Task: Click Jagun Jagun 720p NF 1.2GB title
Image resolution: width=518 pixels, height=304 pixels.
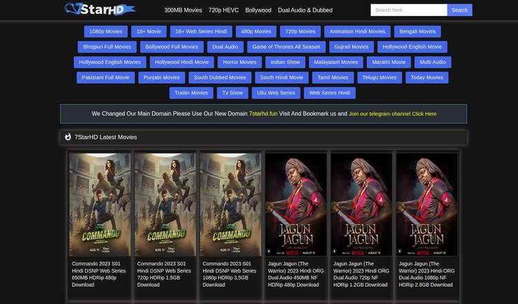Action: [x=361, y=274]
